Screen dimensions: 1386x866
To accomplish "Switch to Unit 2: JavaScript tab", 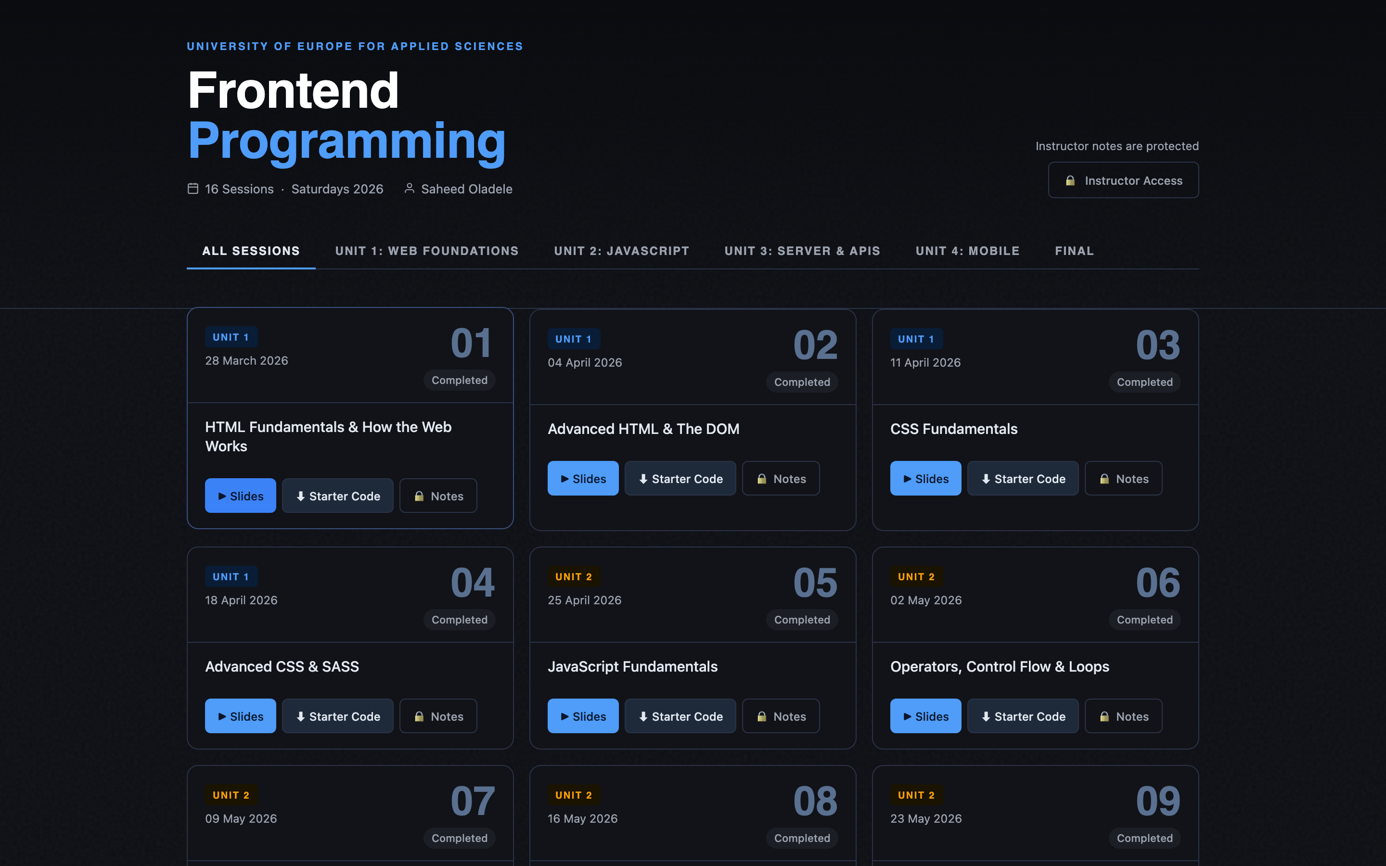I will [621, 251].
